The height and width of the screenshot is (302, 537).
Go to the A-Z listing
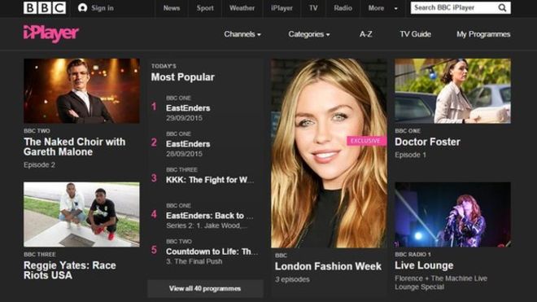click(x=366, y=34)
